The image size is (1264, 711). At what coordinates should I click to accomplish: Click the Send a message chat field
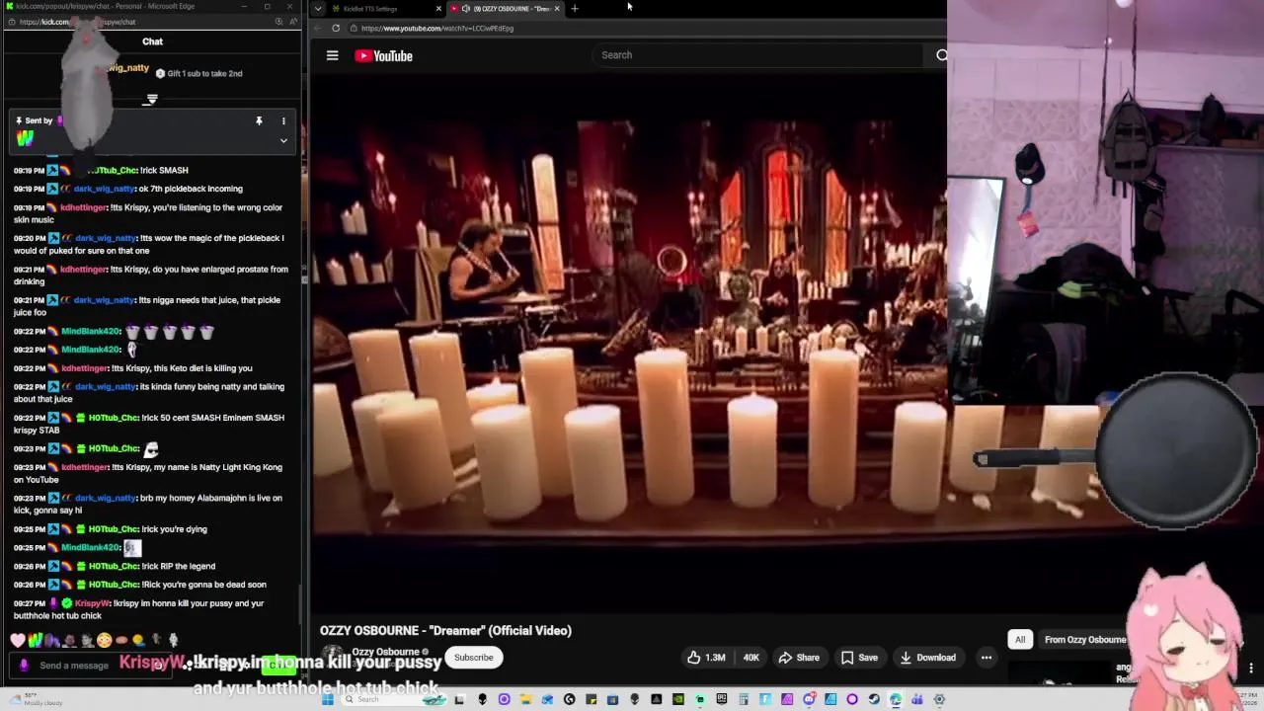(91, 666)
